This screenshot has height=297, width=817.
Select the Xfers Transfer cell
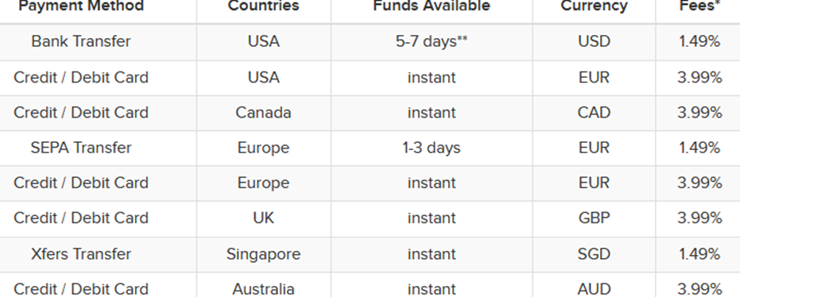81,254
